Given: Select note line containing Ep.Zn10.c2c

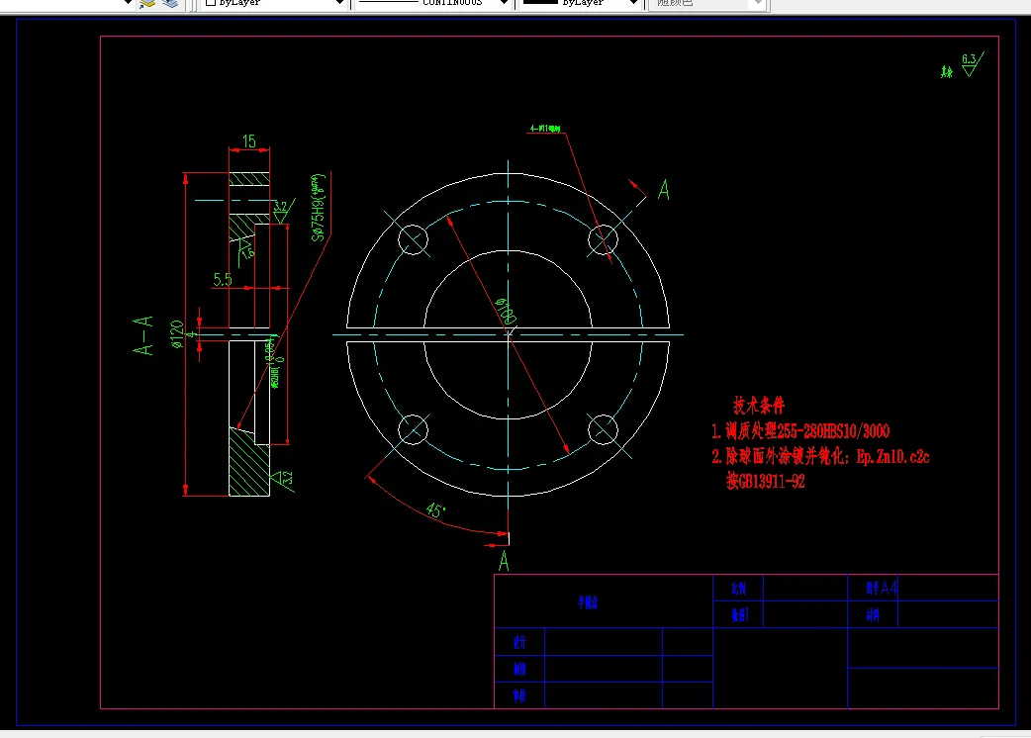Looking at the screenshot, I should [x=820, y=457].
